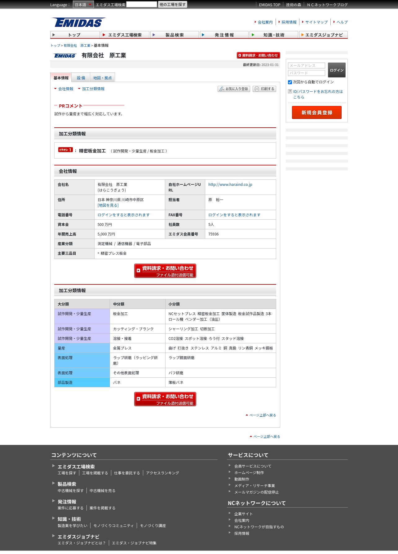
Task: Select トップ in the main navigation
Action: [75, 35]
